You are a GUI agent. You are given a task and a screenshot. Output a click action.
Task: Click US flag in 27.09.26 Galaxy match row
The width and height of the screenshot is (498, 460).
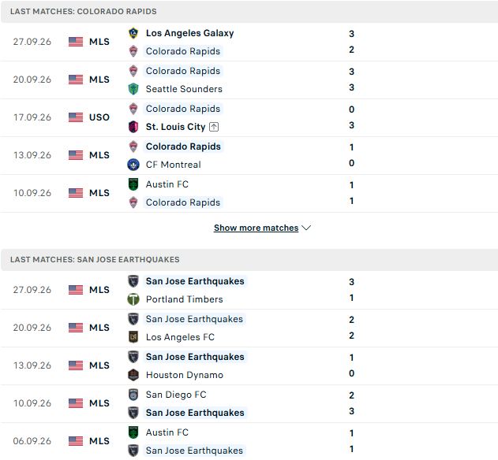[x=76, y=42]
